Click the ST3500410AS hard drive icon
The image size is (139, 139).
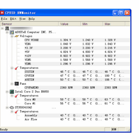pyautogui.click(x=12, y=107)
